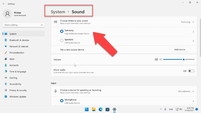
Task: Go to Apps settings
Action: [x=23, y=59]
